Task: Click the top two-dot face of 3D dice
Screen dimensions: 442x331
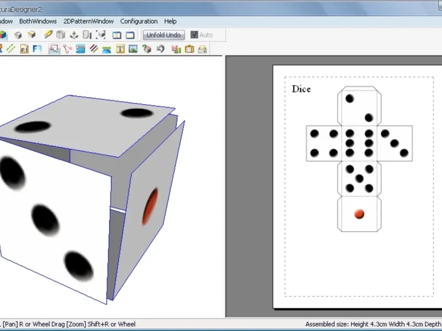Action: point(87,125)
